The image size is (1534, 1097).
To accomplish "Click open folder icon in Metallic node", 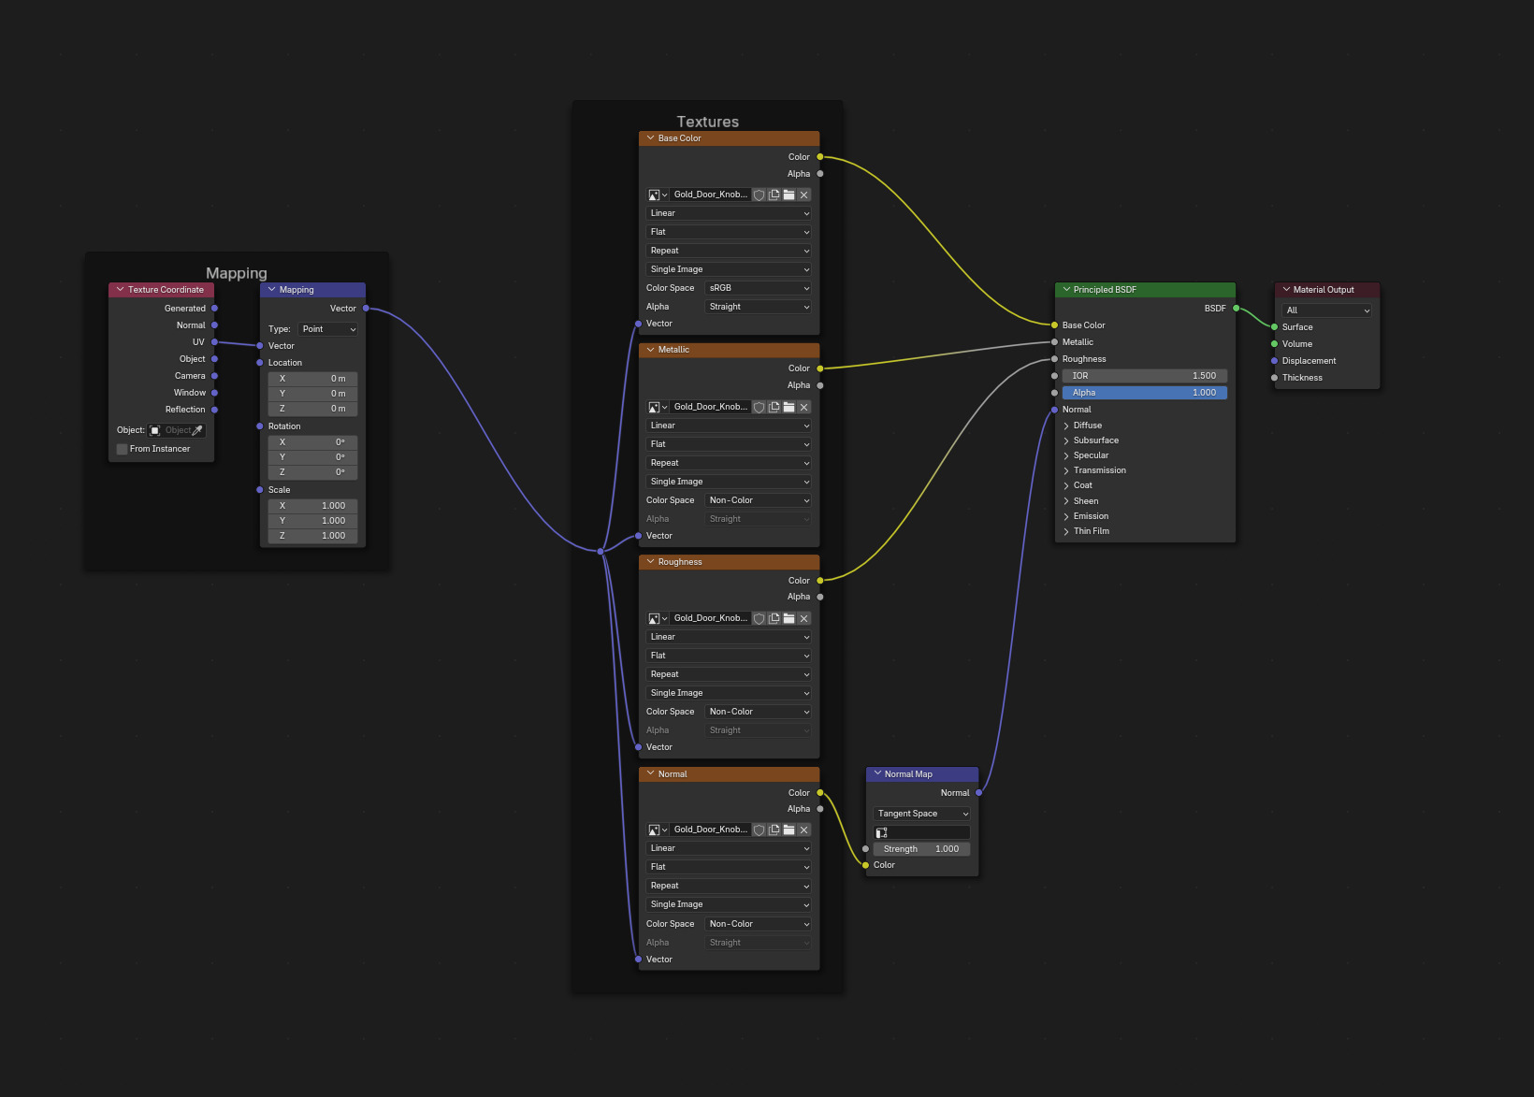I will [789, 408].
